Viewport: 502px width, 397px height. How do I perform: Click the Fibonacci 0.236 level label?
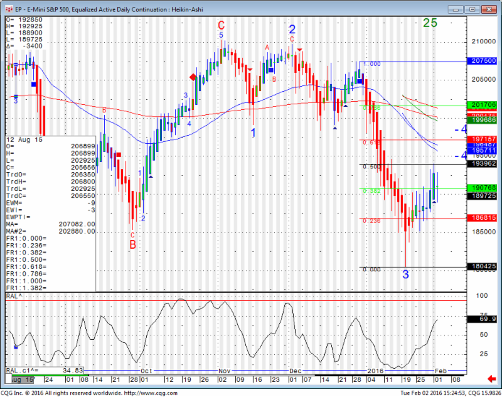371,220
